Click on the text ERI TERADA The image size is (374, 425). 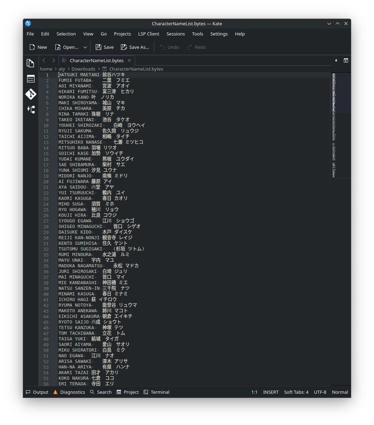point(72,384)
